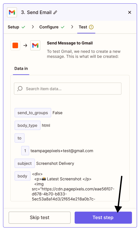Click the Test step button
140x231 pixels.
(103, 218)
